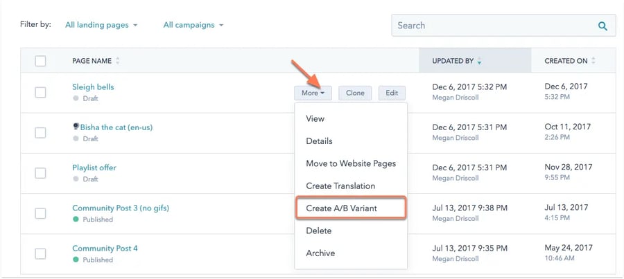This screenshot has height=279, width=624.
Task: Click the Edit button for Sleigh bells
Action: 392,93
